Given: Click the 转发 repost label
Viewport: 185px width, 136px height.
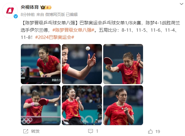Looking at the screenshot, I should click(35, 131).
